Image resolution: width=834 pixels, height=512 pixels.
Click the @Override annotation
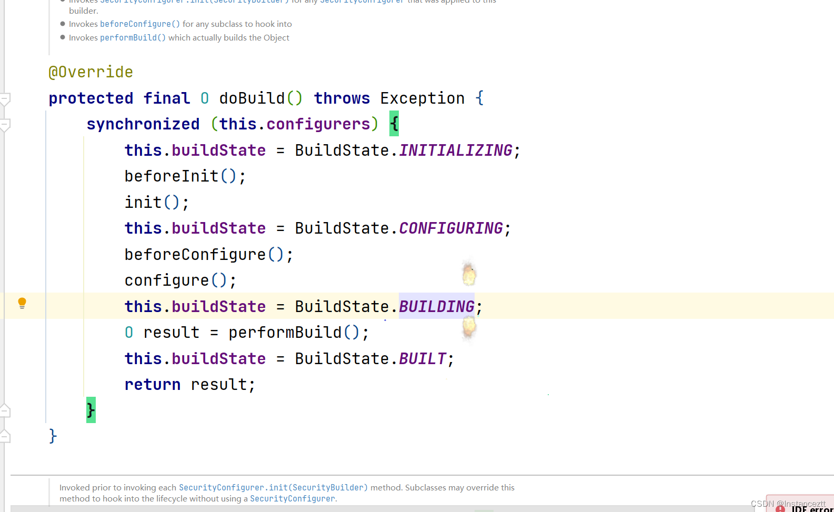pos(91,72)
